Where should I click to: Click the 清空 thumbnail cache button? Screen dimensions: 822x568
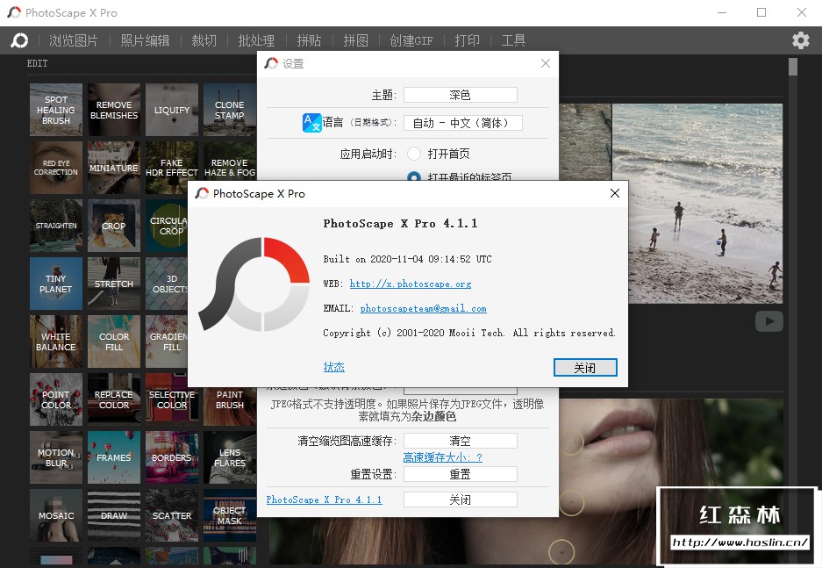click(x=461, y=441)
